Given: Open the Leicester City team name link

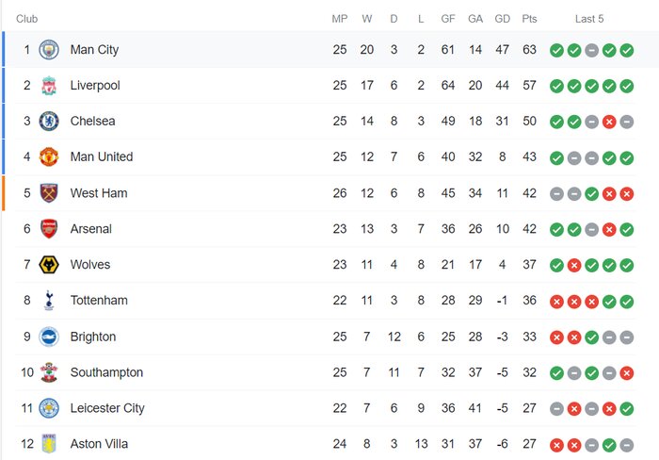Looking at the screenshot, I should pos(107,408).
